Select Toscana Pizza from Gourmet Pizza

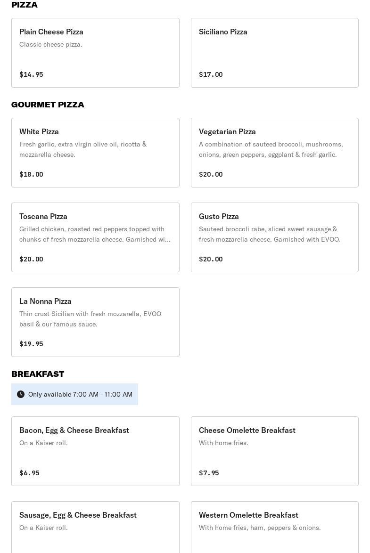[x=95, y=237]
